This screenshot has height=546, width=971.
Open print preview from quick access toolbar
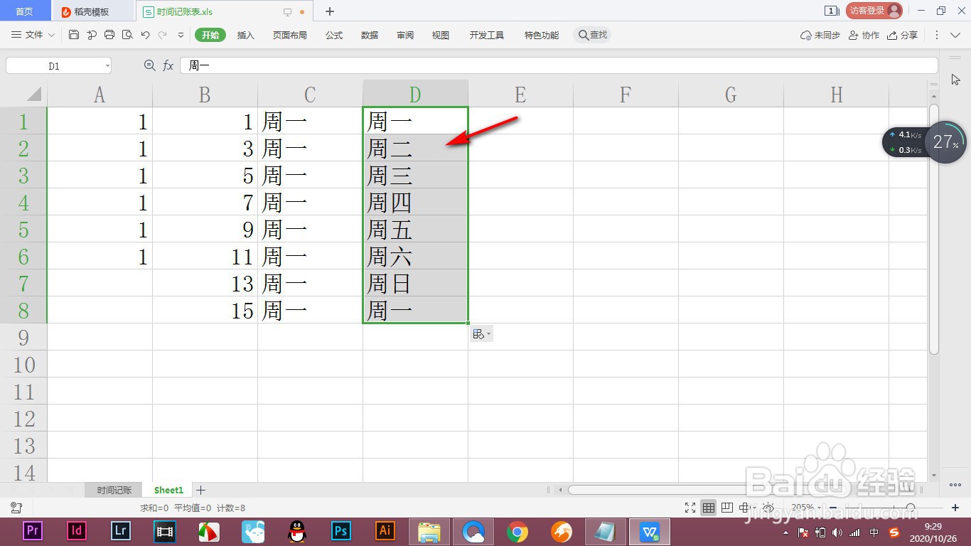127,34
